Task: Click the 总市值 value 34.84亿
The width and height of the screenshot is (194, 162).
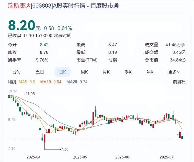Action: [178, 60]
